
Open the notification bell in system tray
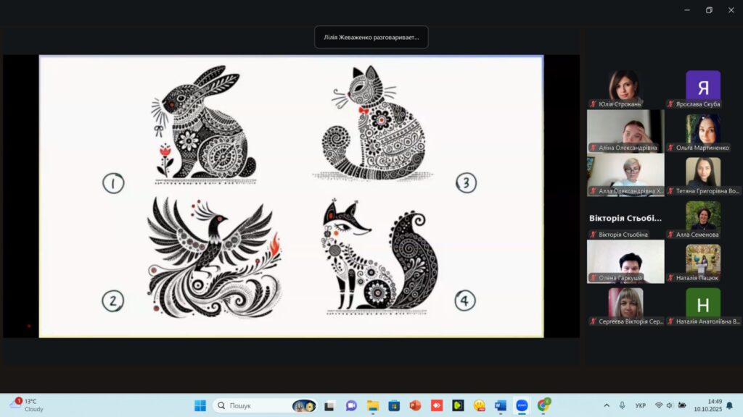point(730,405)
